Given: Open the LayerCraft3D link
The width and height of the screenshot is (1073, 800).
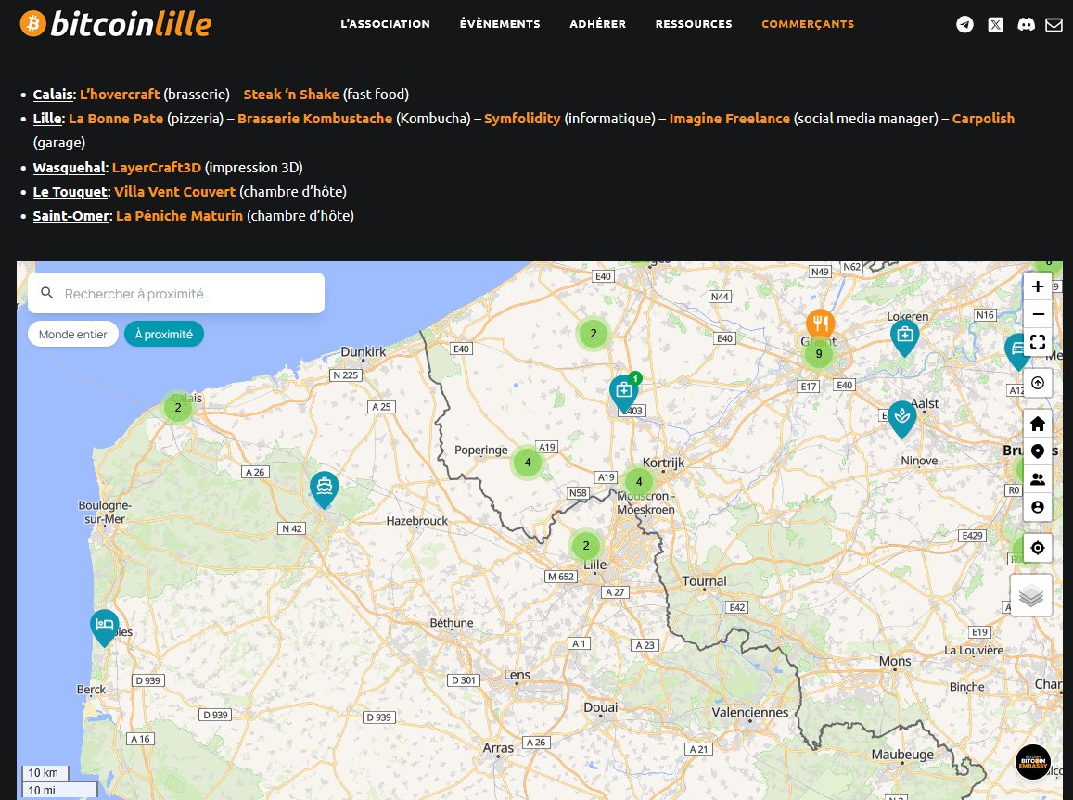Looking at the screenshot, I should tap(157, 168).
